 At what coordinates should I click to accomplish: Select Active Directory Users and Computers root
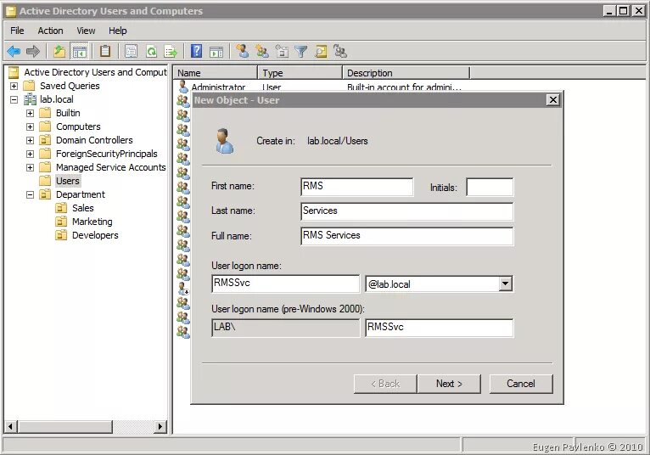point(95,72)
